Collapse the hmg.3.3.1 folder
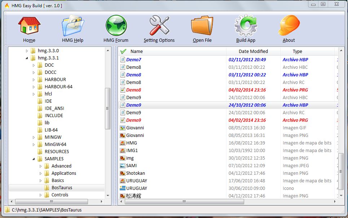 tap(27, 58)
